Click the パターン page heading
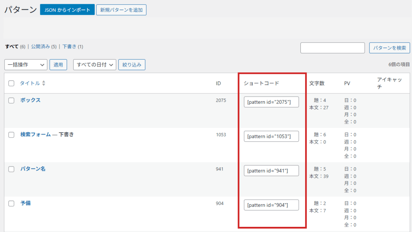The height and width of the screenshot is (232, 412). coord(21,10)
